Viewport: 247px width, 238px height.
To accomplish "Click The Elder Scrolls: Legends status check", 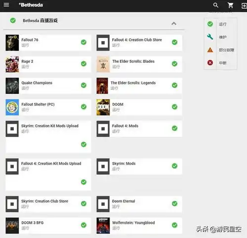I will point(174,85).
